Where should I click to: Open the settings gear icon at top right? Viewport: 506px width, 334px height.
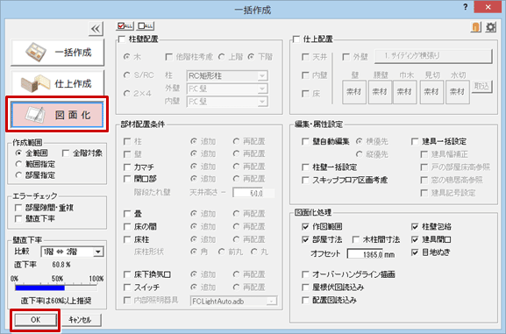click(x=490, y=27)
